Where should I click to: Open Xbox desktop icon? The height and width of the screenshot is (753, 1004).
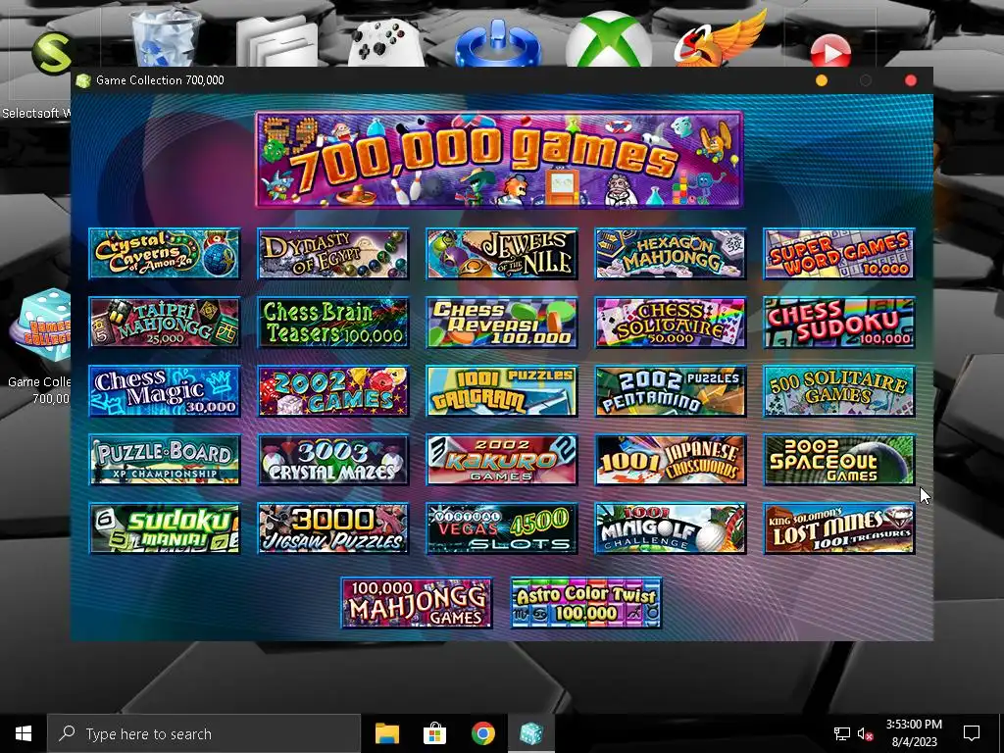608,41
